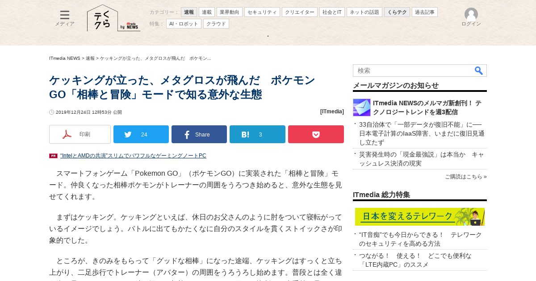Screen dimensions: 536x281
Task: Open the [ITmedia] author link
Action: point(332,112)
